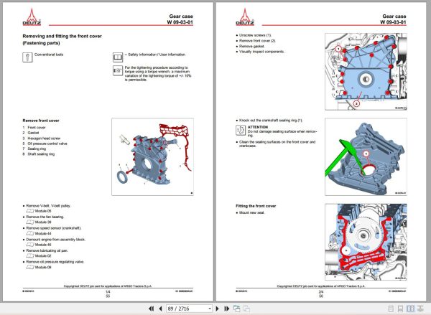Screen dimensions: 431x315
Task: Click the DEUTZ logo on the left page
Action: point(32,17)
